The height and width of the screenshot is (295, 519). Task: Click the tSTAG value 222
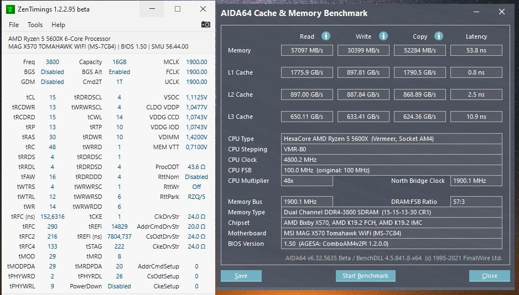click(119, 246)
